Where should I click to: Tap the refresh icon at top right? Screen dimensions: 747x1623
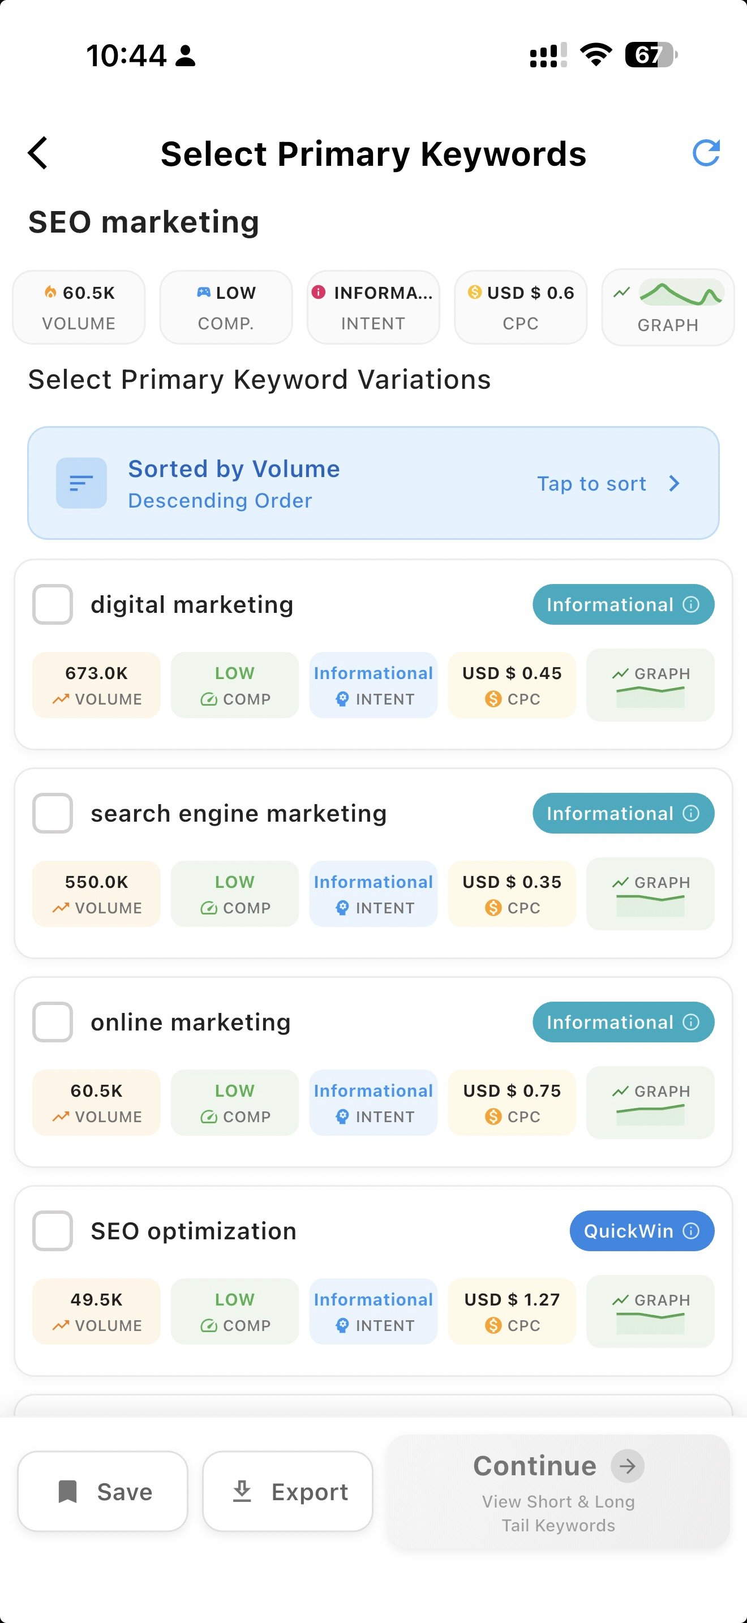[707, 152]
